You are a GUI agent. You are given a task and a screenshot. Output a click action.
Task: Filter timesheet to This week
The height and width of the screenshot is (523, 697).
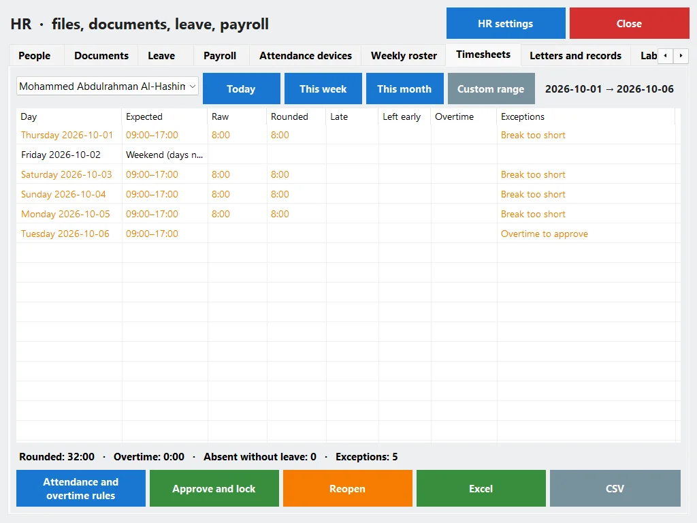click(x=323, y=89)
